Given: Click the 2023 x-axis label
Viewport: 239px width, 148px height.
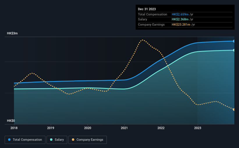Looking at the screenshot, I should pyautogui.click(x=198, y=128).
